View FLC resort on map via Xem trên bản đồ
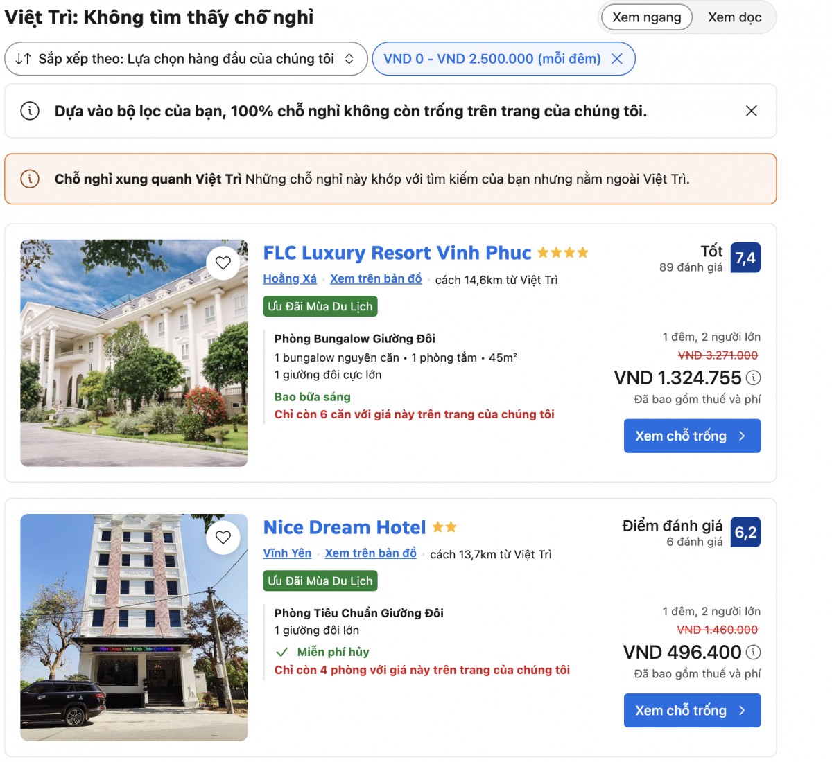 (x=375, y=278)
